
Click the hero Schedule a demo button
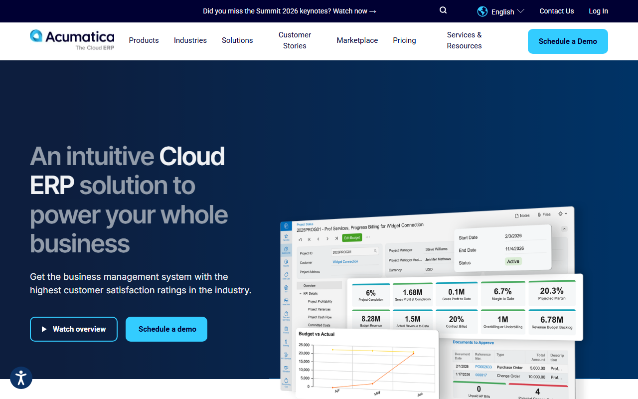(x=166, y=329)
